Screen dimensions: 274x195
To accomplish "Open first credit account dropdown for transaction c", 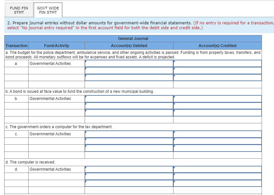I will (x=217, y=134).
